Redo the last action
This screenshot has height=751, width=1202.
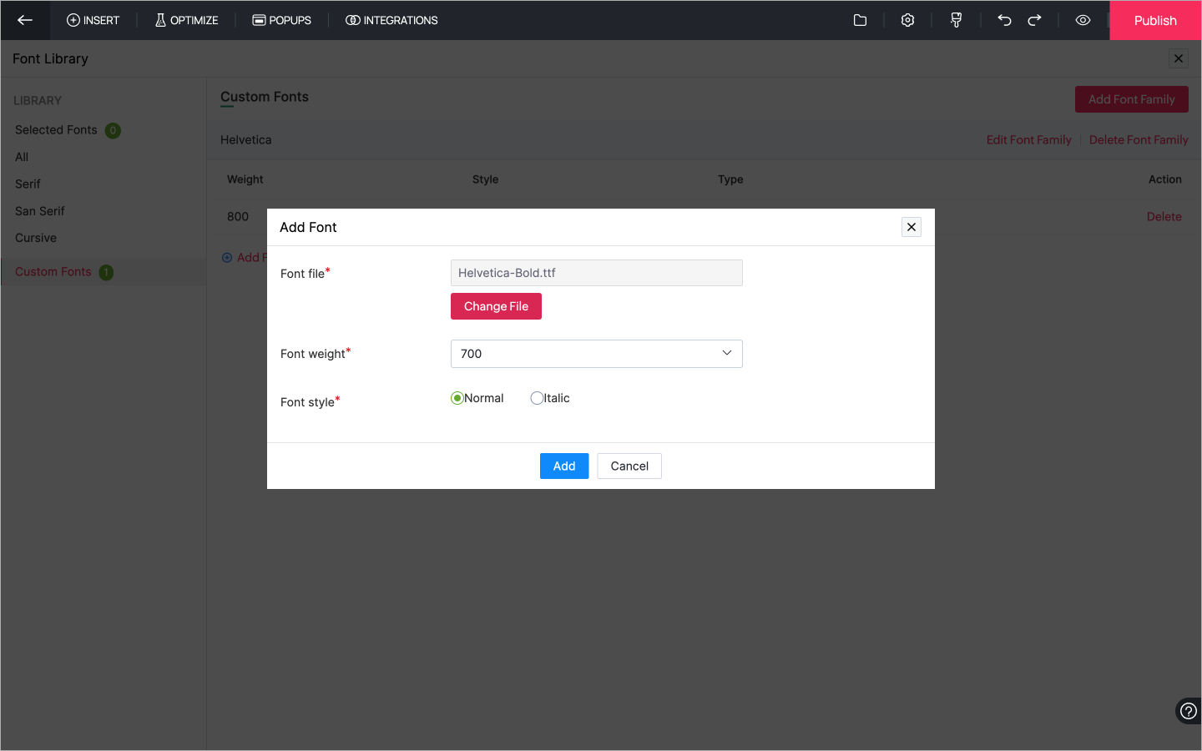tap(1034, 20)
